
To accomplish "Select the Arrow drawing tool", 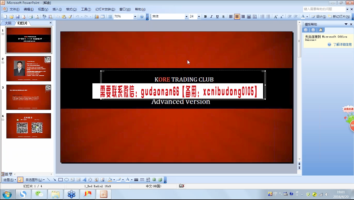I will (x=54, y=180).
